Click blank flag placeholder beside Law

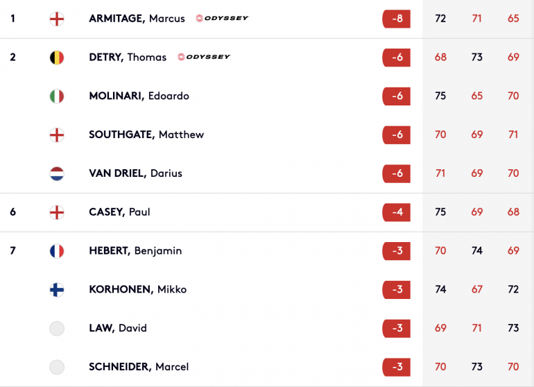click(x=57, y=329)
